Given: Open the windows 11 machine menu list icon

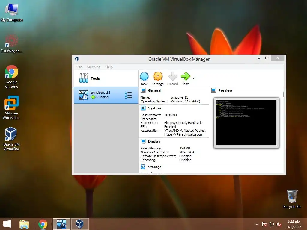Looking at the screenshot, I should tap(128, 95).
